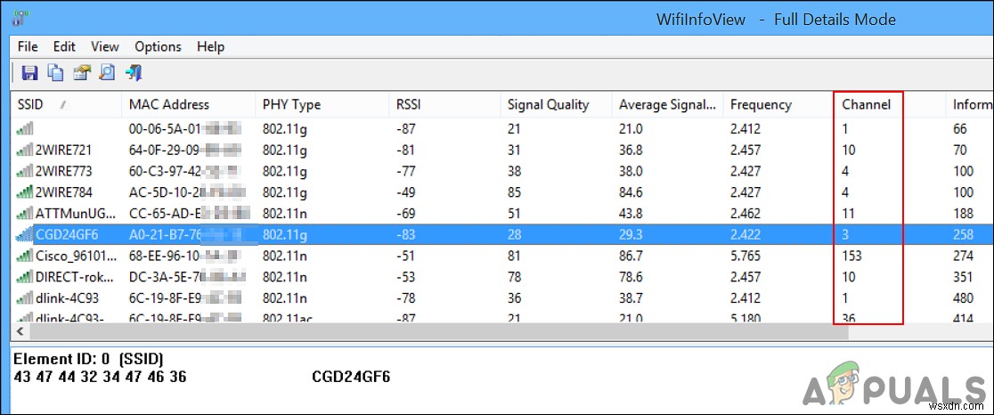
Task: Open the Edit menu
Action: (x=64, y=46)
